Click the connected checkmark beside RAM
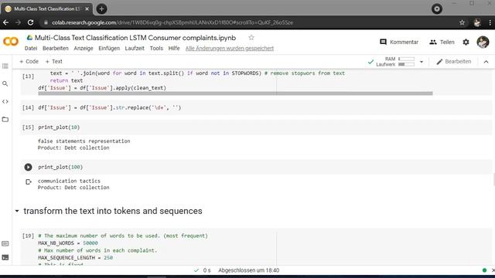495x278 pixels. 370,62
